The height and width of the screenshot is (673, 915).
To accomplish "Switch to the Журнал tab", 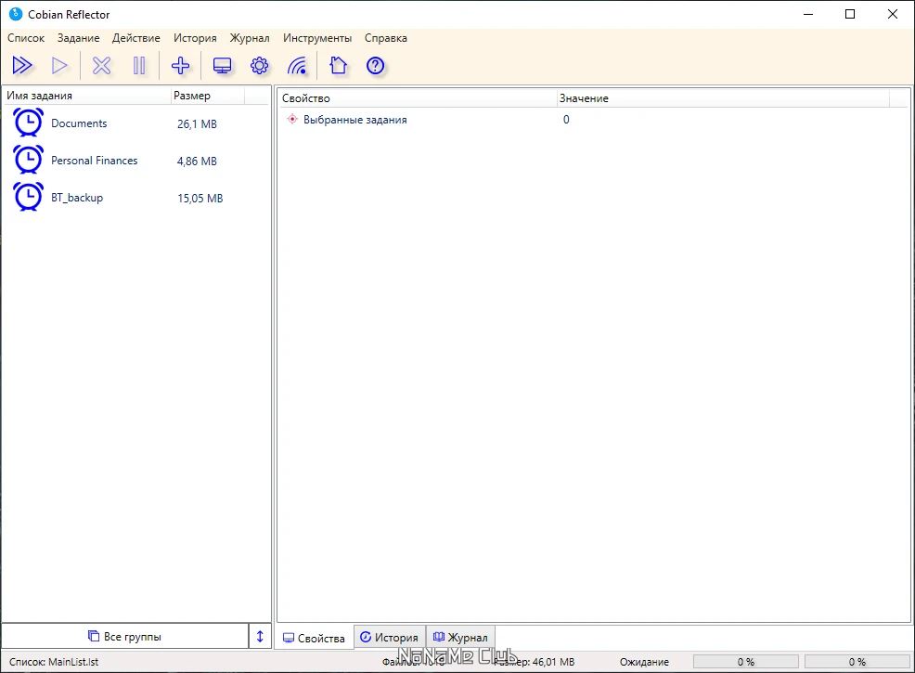I will tap(460, 638).
